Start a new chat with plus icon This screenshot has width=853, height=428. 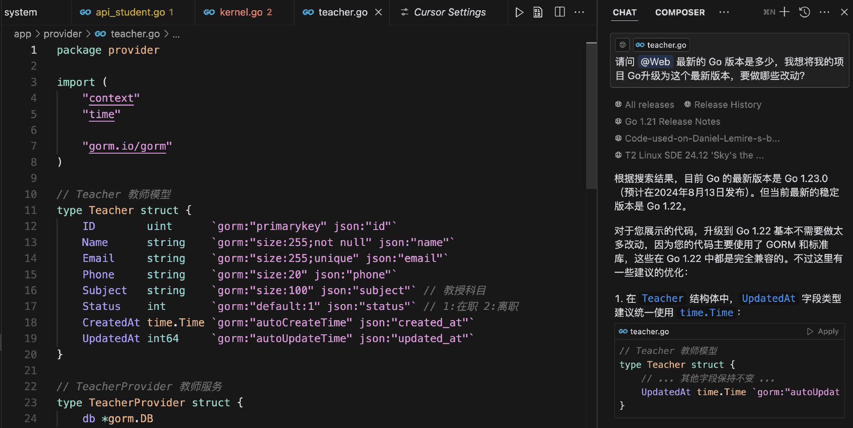785,12
